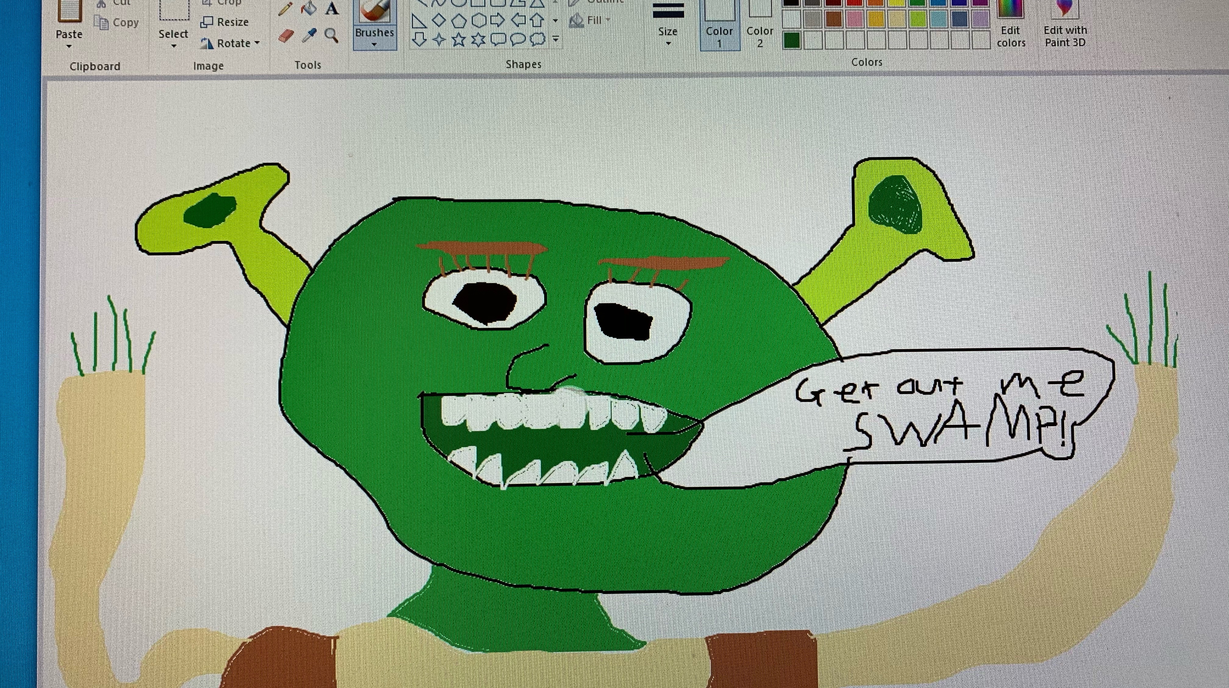Screen dimensions: 1229x688
Task: Select the four-point star shape
Action: [x=438, y=40]
